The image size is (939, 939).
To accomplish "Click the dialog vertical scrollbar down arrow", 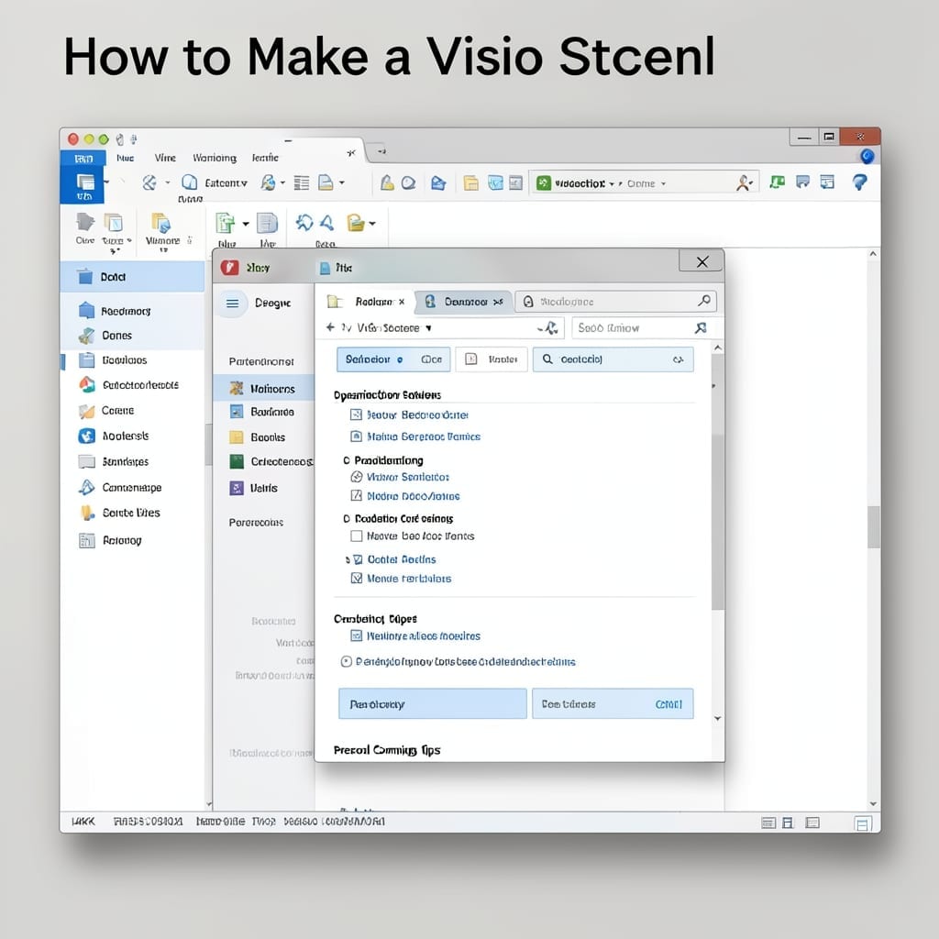I will point(717,719).
